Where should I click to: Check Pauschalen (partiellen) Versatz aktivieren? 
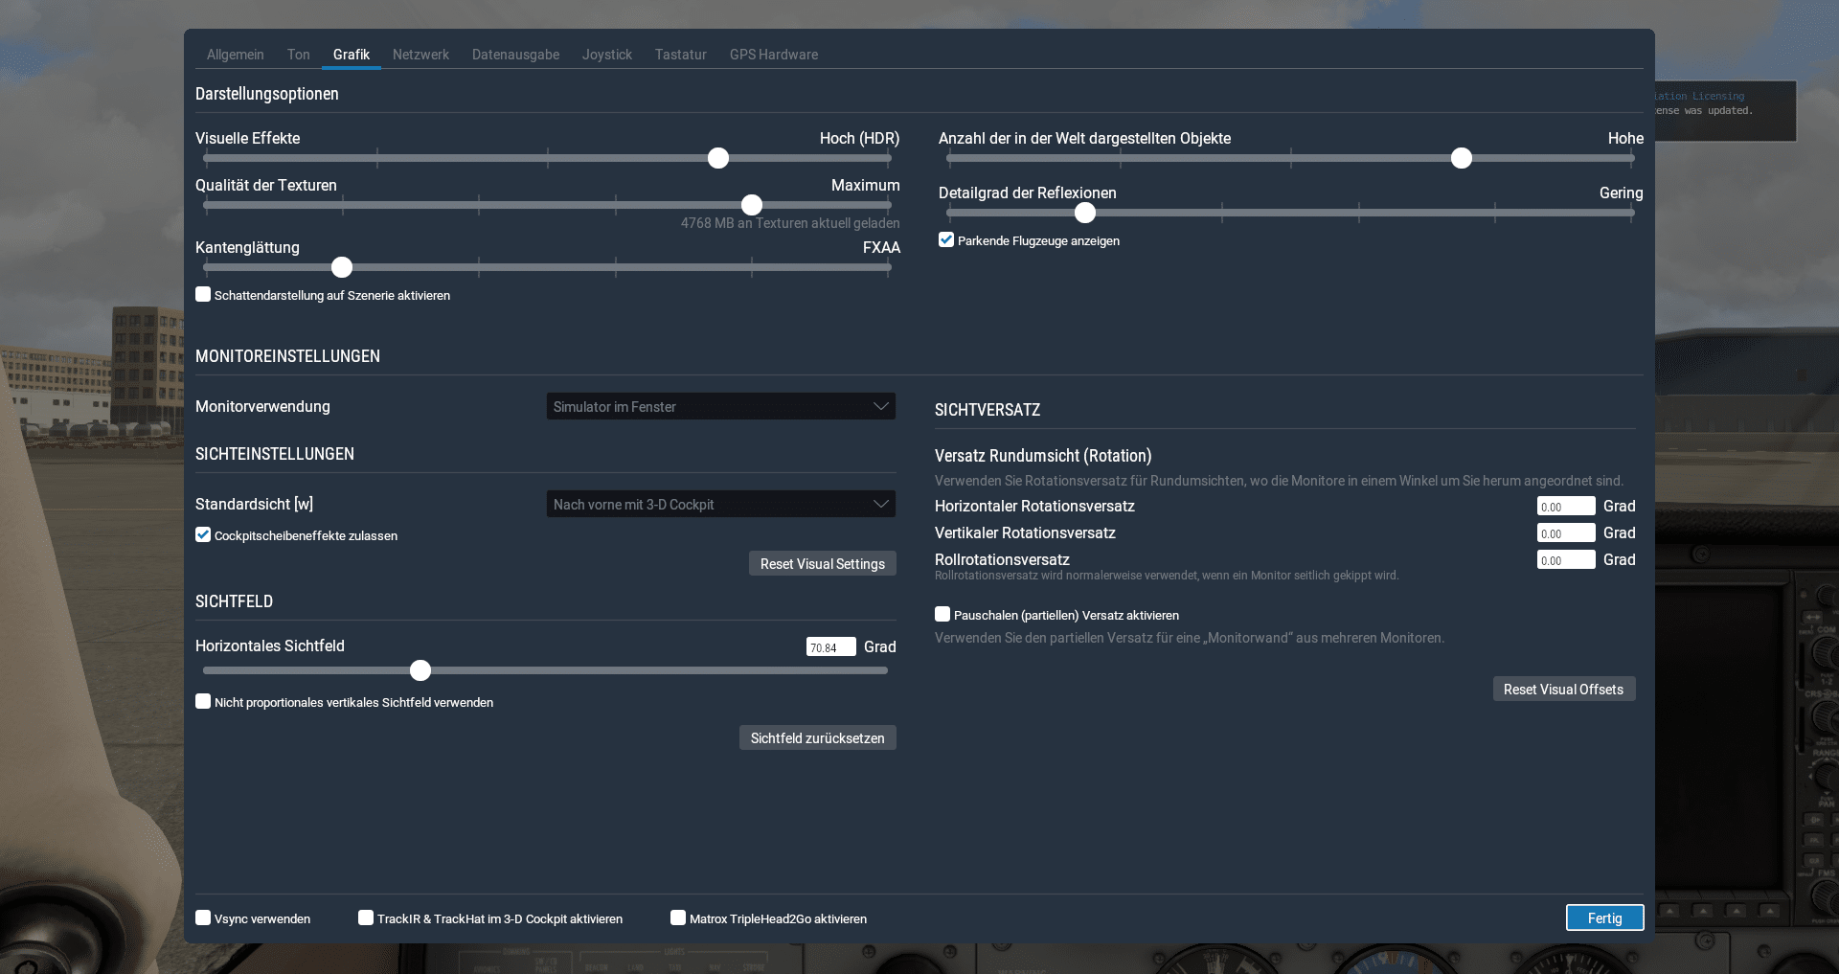[x=942, y=615]
